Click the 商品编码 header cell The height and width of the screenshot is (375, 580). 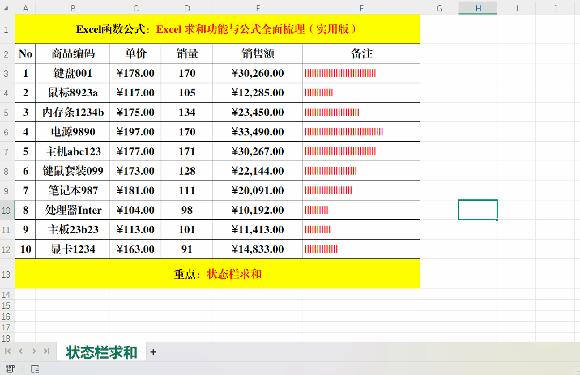click(x=73, y=54)
